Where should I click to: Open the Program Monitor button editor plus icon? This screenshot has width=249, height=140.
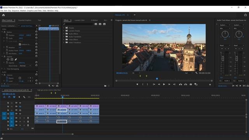click(x=210, y=85)
